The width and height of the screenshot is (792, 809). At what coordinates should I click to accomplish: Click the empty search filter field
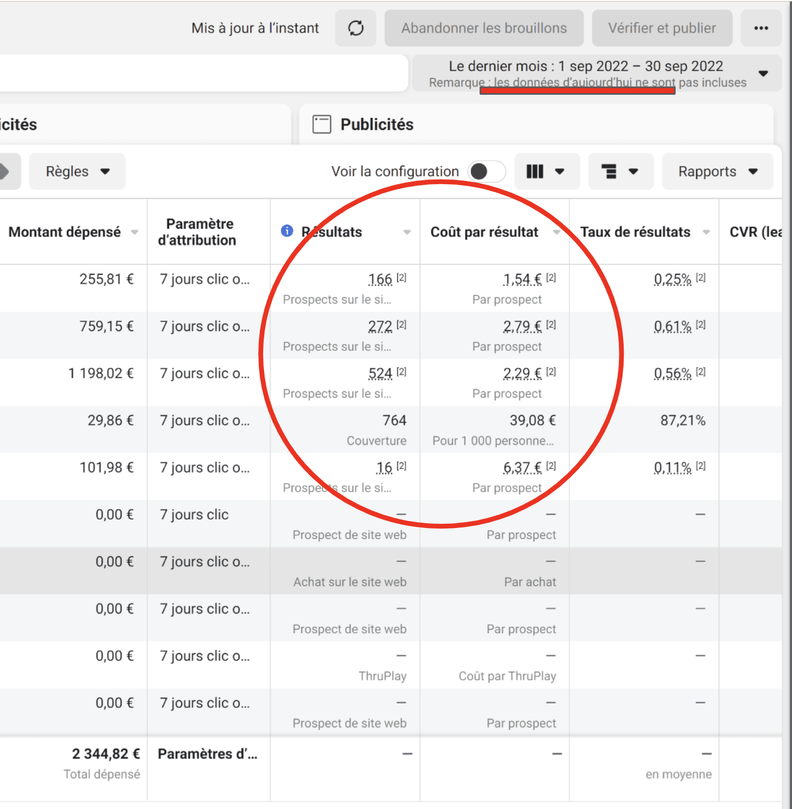(x=202, y=73)
